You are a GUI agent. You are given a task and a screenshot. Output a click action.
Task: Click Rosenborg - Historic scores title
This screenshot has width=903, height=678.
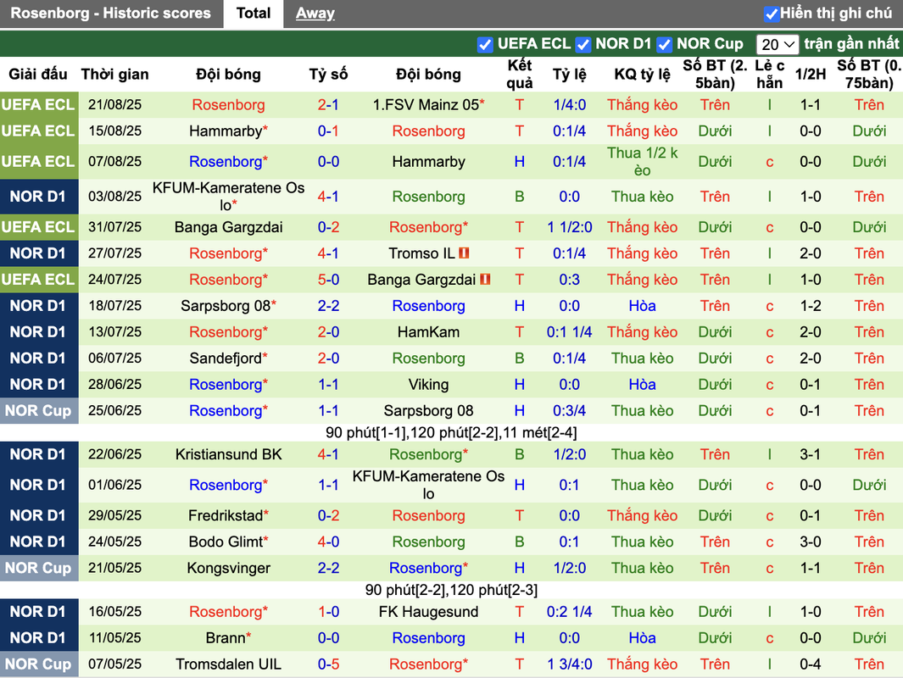[x=110, y=14]
